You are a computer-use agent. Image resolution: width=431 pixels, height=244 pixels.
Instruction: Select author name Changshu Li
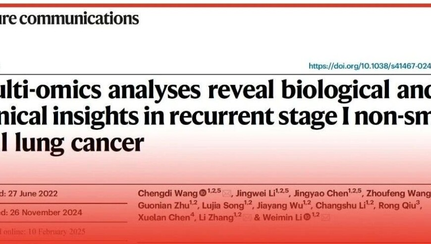point(340,205)
